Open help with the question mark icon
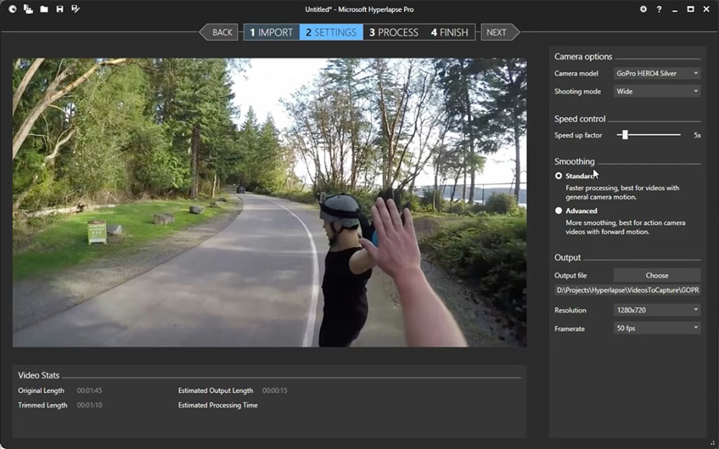The image size is (719, 449). tap(659, 9)
